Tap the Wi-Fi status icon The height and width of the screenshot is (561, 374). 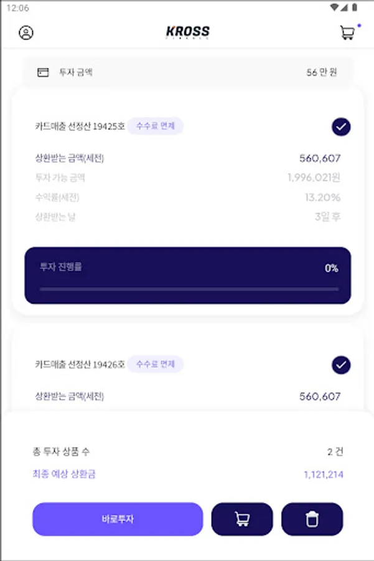[x=336, y=7]
